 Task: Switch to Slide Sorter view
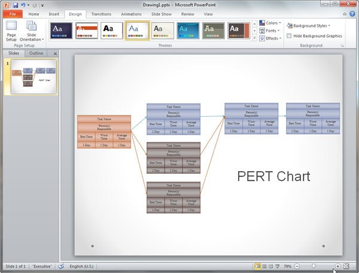264,266
